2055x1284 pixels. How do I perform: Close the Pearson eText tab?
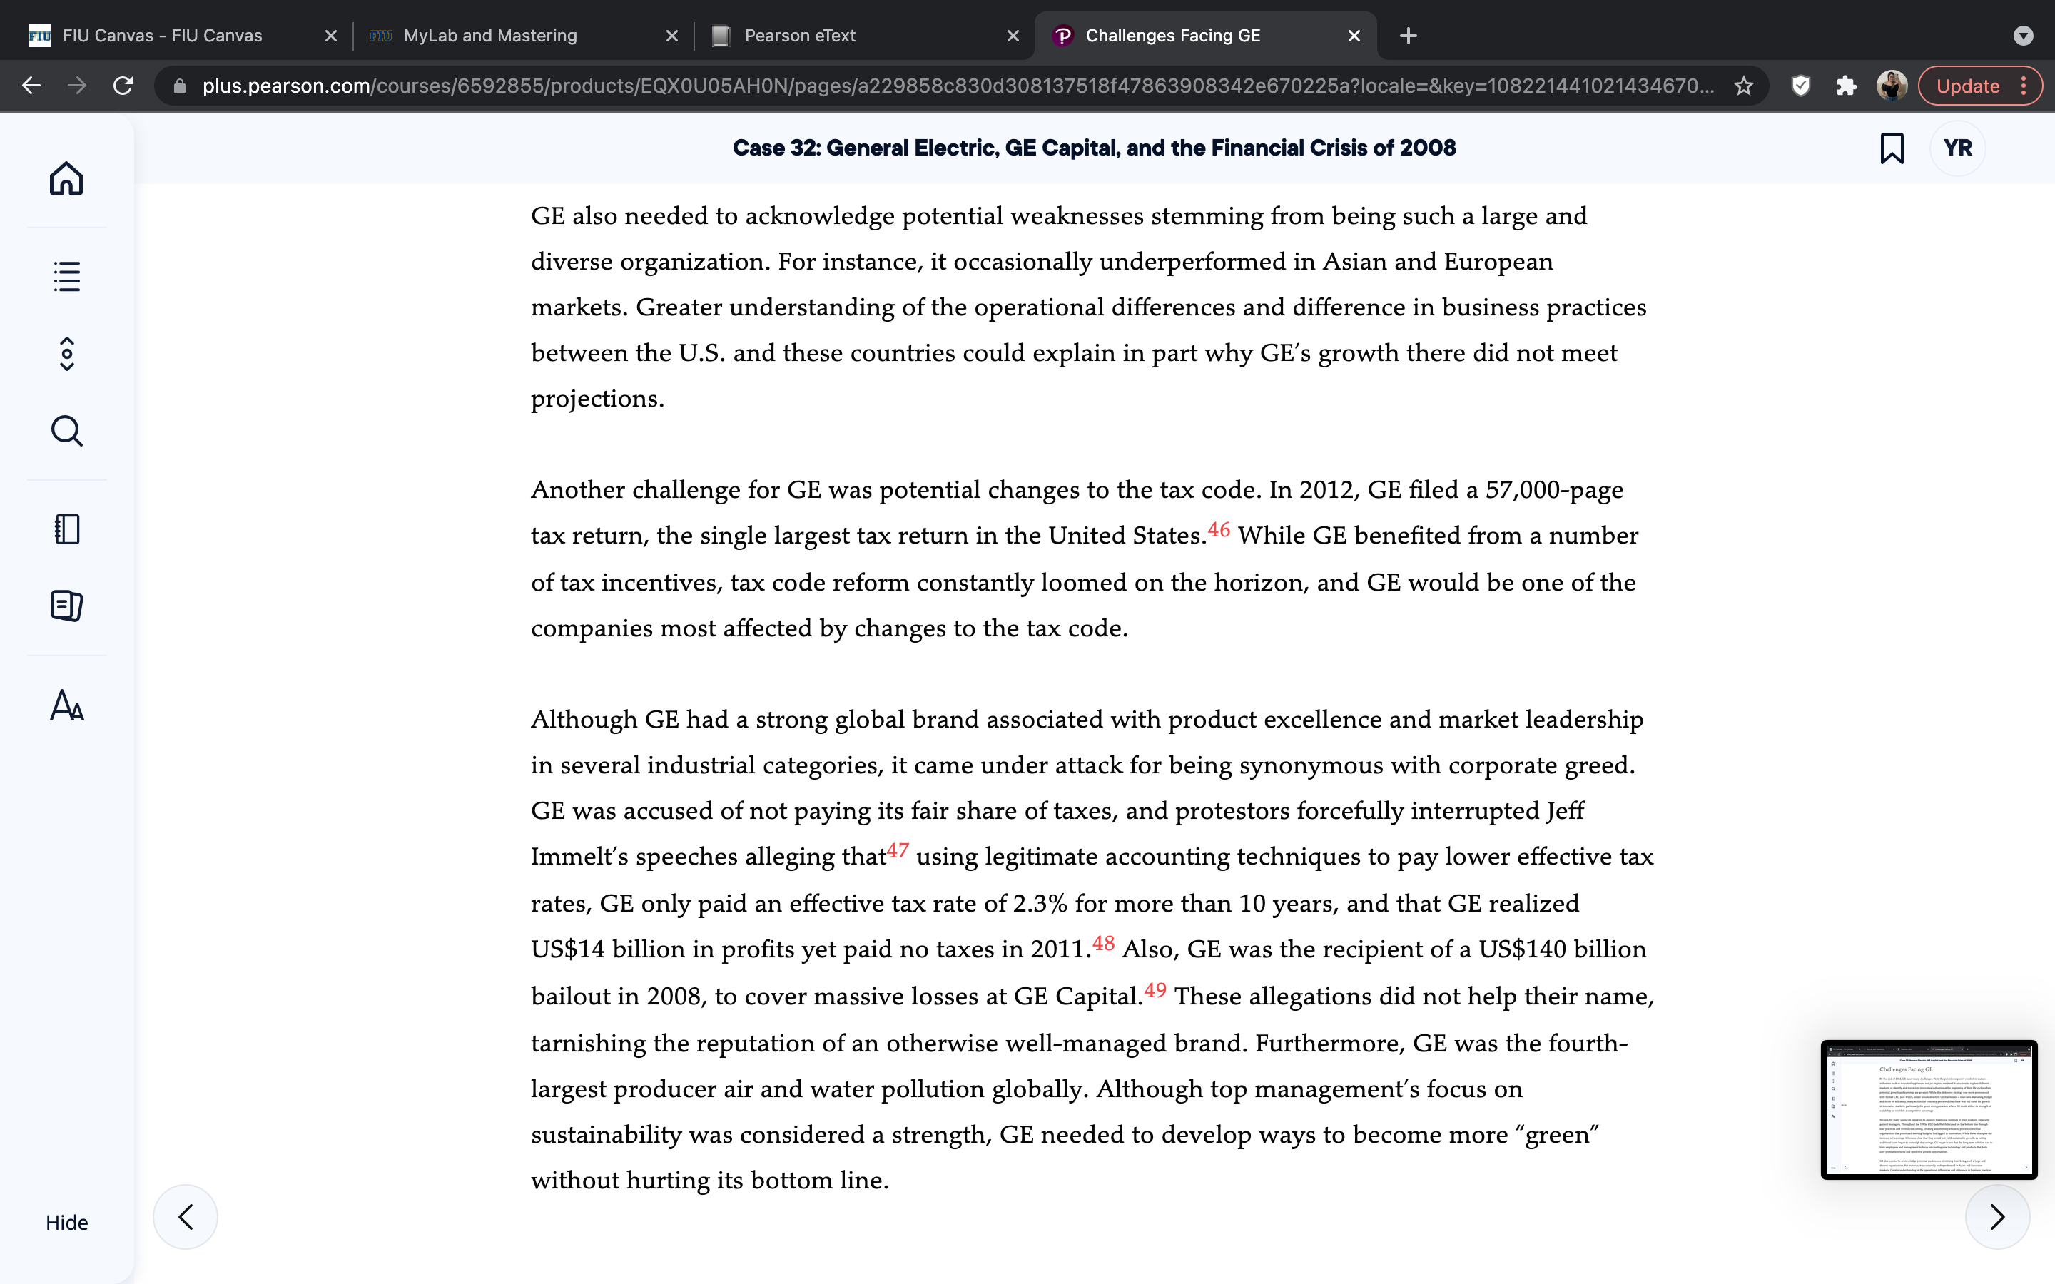1013,36
